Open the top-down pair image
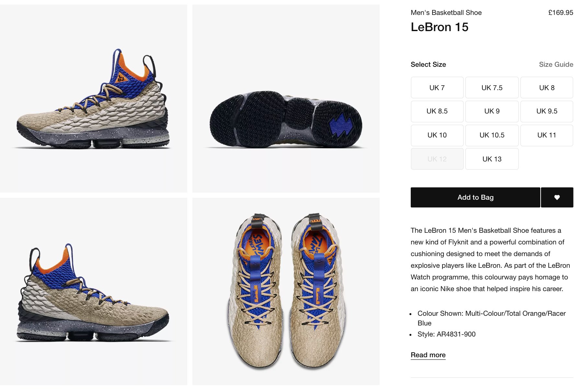Image resolution: width=574 pixels, height=389 pixels. pyautogui.click(x=286, y=291)
